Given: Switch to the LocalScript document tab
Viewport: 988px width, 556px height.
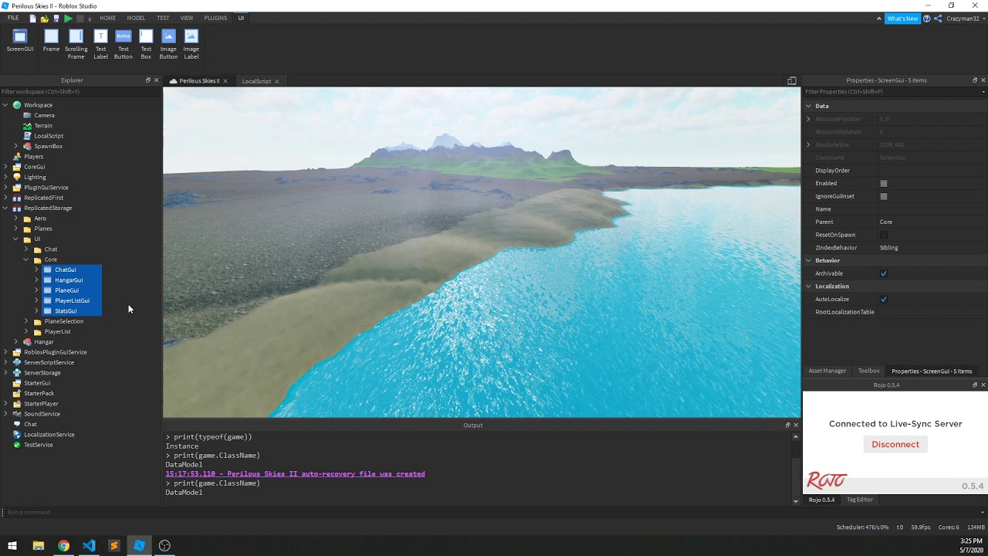Looking at the screenshot, I should [x=257, y=81].
